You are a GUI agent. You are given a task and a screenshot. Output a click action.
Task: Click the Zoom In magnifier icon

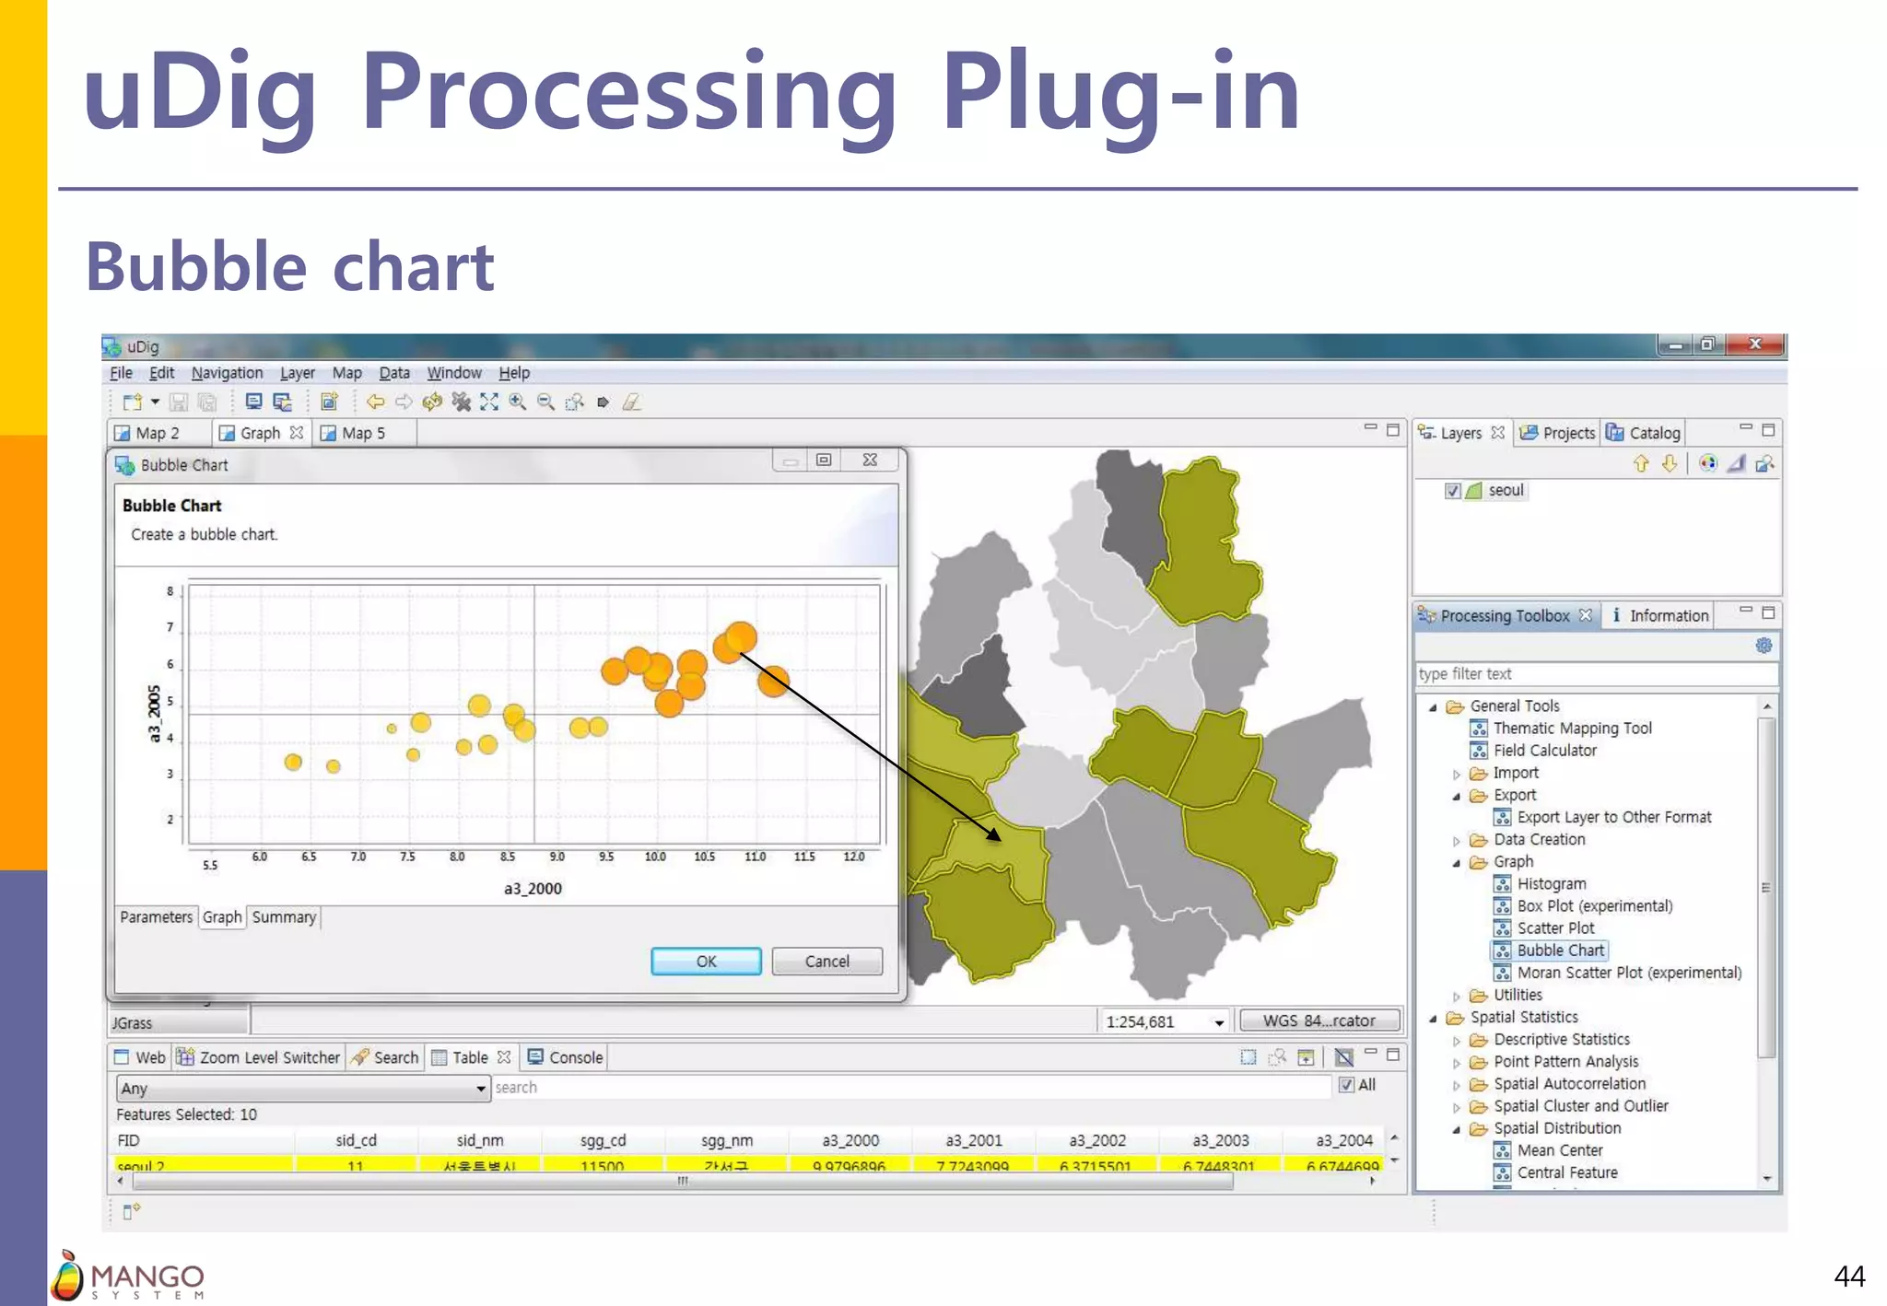[x=518, y=402]
